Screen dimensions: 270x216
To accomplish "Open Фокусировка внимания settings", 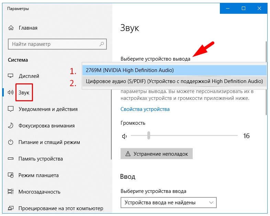I will (x=46, y=126).
